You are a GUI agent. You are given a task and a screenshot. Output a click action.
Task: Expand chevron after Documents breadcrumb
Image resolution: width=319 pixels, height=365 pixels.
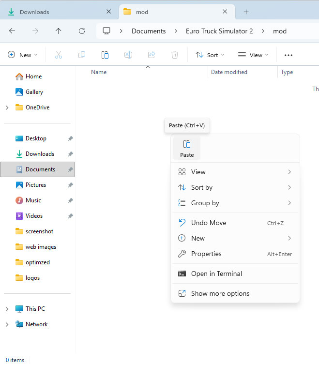(176, 31)
